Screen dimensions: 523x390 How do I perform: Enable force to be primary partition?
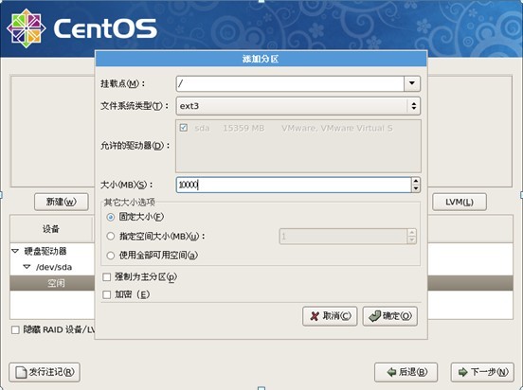pyautogui.click(x=107, y=277)
